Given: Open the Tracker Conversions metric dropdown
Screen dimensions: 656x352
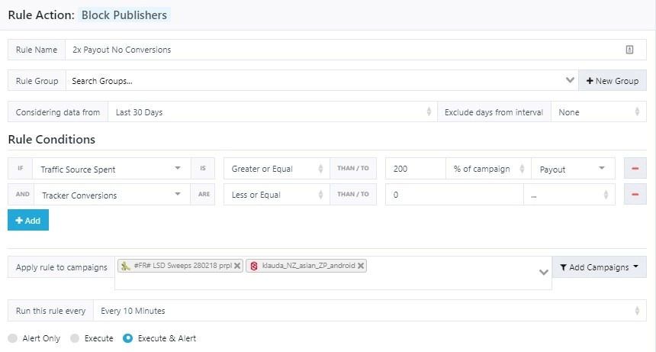Looking at the screenshot, I should (112, 194).
